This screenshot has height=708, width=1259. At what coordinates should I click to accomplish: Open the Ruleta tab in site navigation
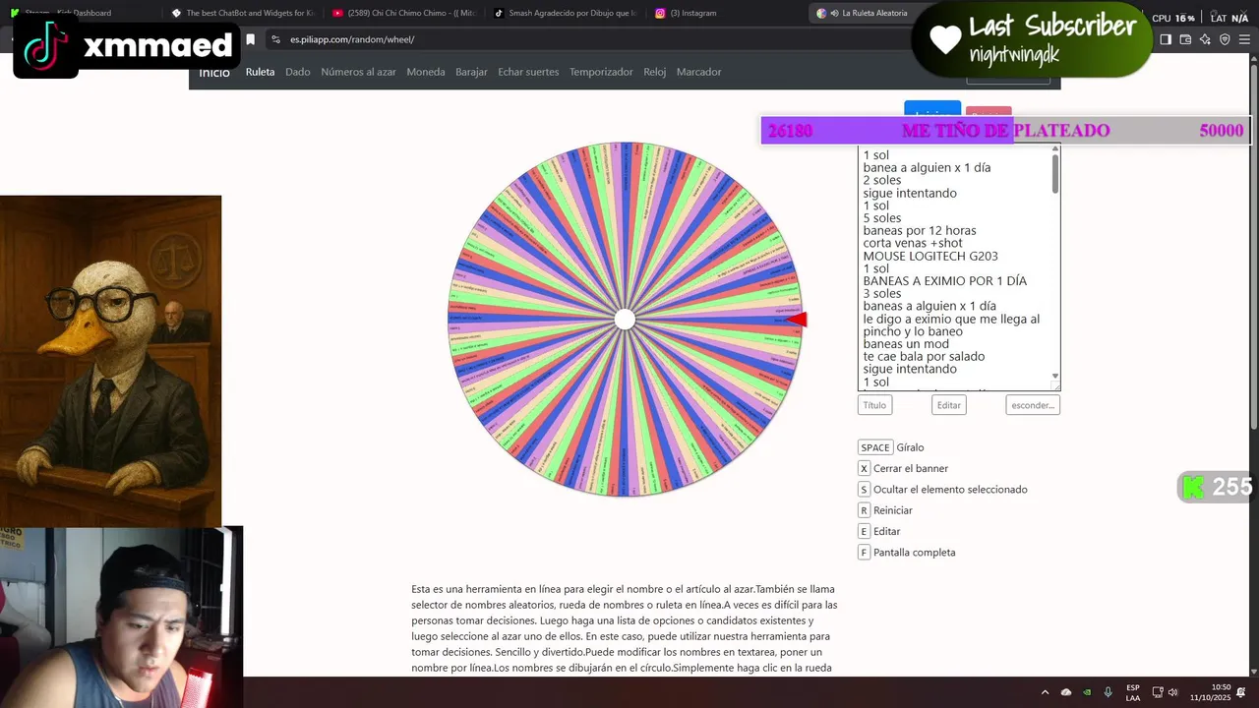(x=260, y=72)
